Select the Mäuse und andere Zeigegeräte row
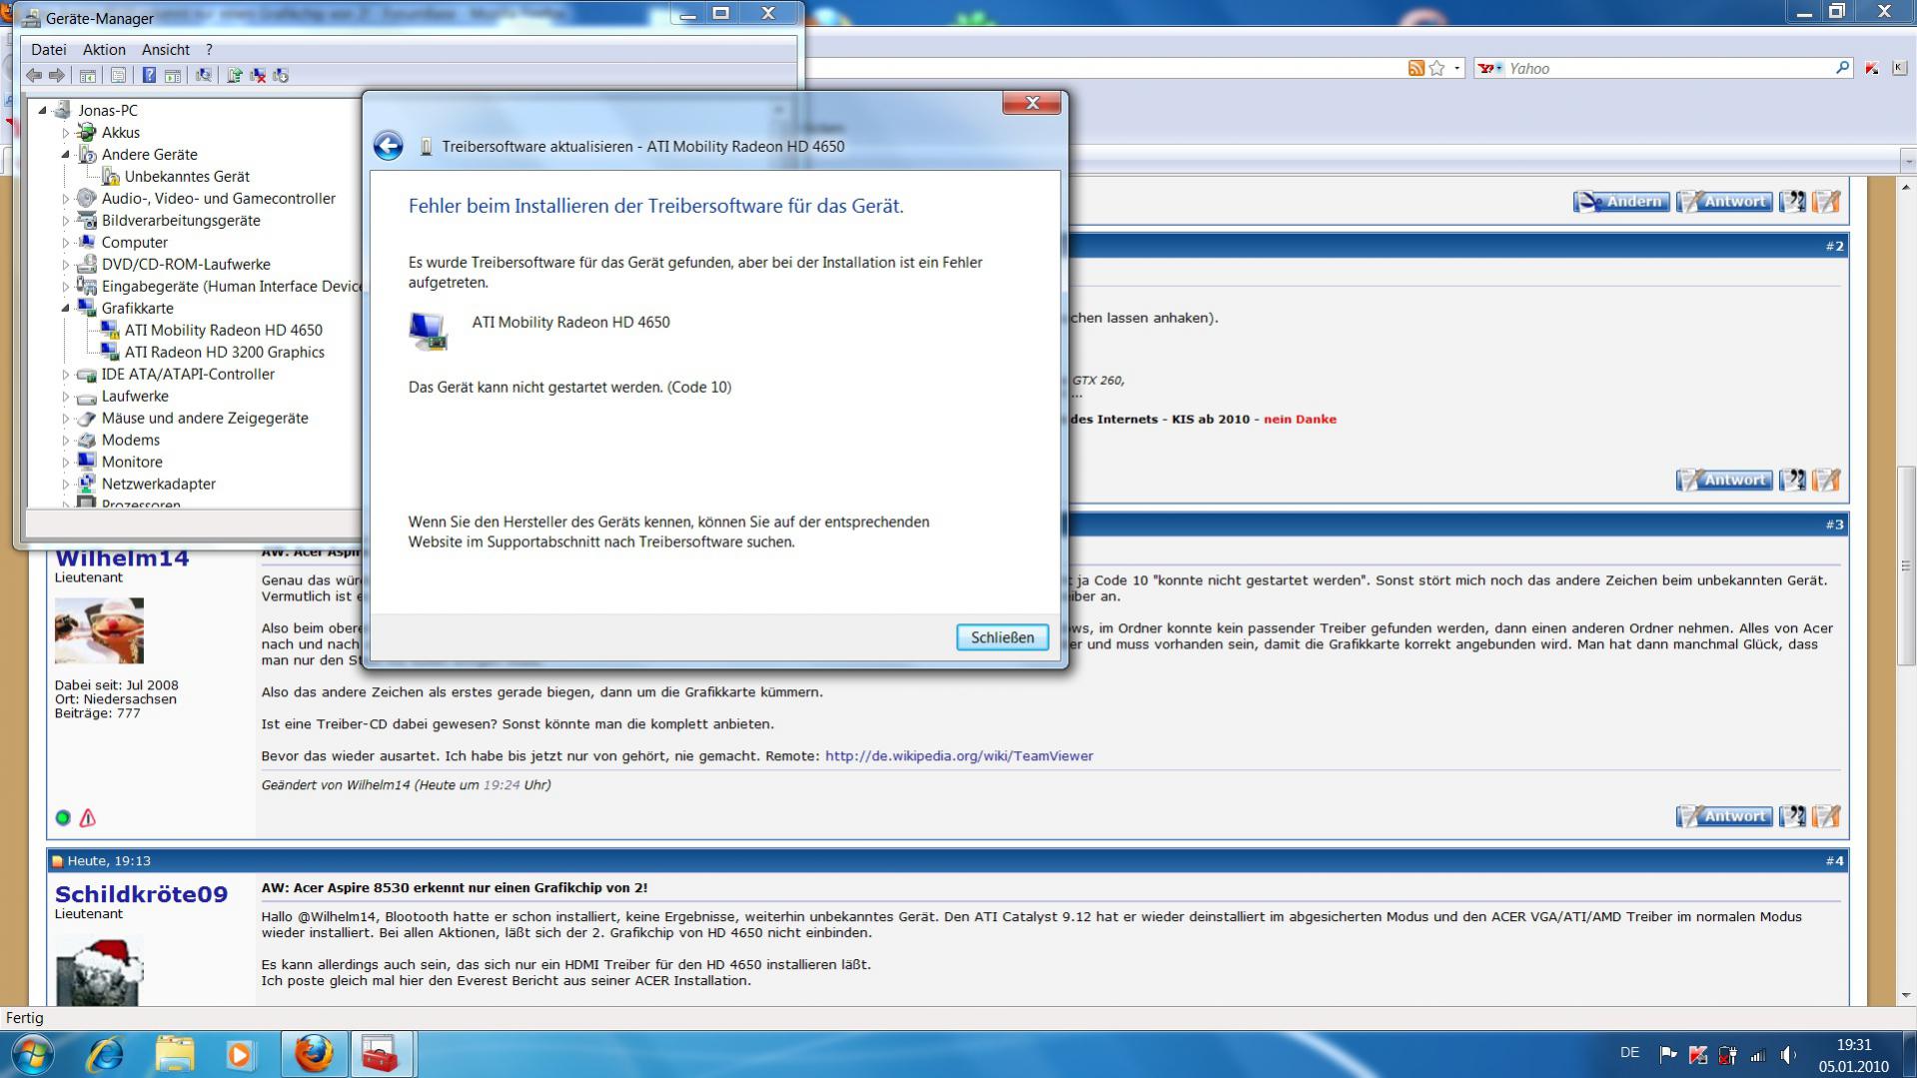Screen dimensions: 1917x1078 point(205,419)
